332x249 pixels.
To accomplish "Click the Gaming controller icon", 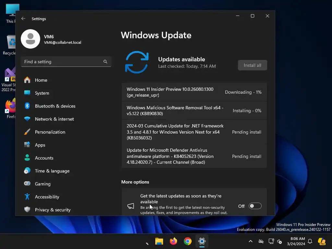I will click(x=27, y=184).
